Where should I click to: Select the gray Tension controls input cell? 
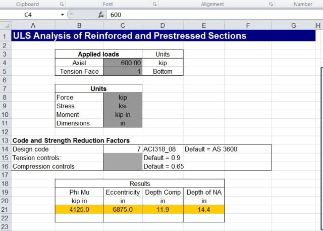click(x=122, y=158)
